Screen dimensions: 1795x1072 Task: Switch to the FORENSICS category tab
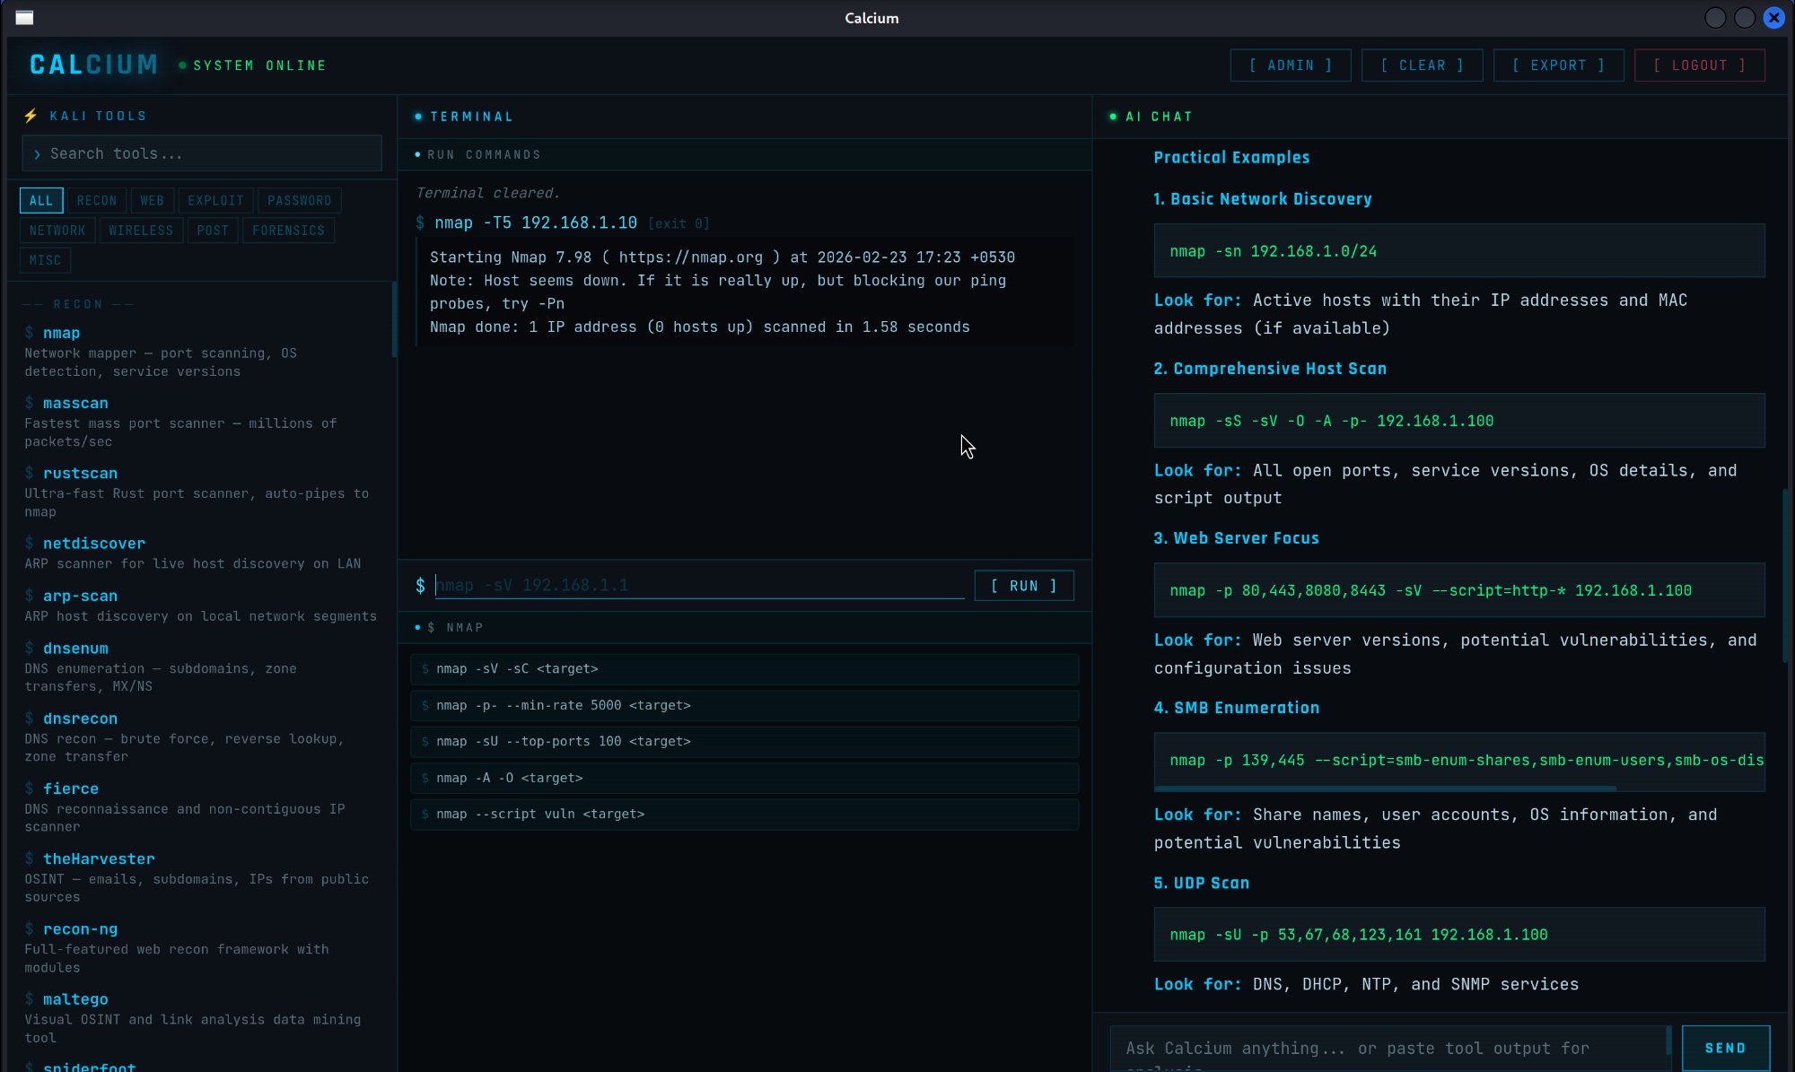click(x=288, y=231)
